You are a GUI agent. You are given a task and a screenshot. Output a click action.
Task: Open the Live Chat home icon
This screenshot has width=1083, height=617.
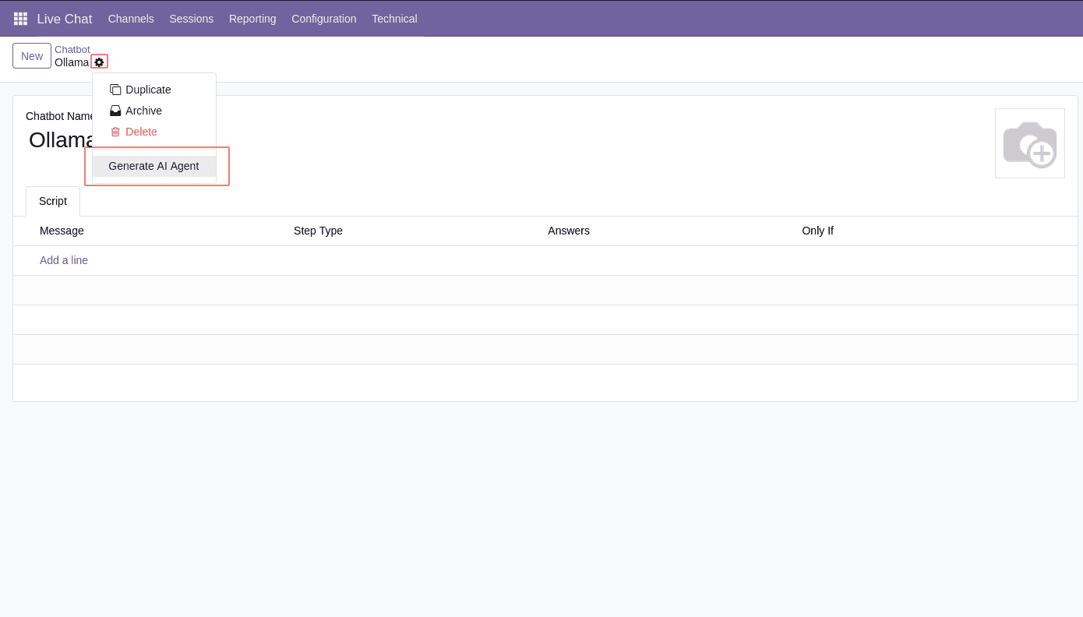pos(64,19)
